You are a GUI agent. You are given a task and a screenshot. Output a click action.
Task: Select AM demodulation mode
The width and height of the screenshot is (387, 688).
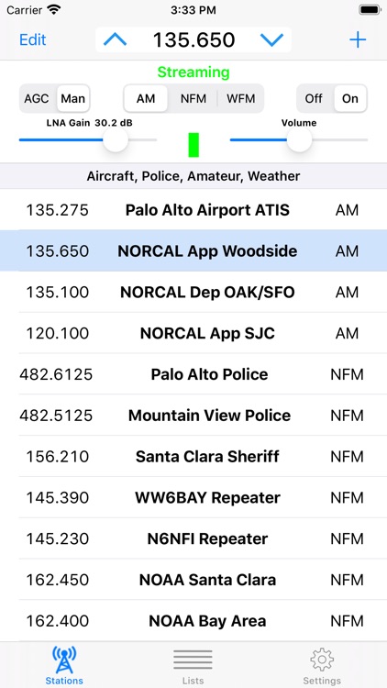(x=146, y=98)
